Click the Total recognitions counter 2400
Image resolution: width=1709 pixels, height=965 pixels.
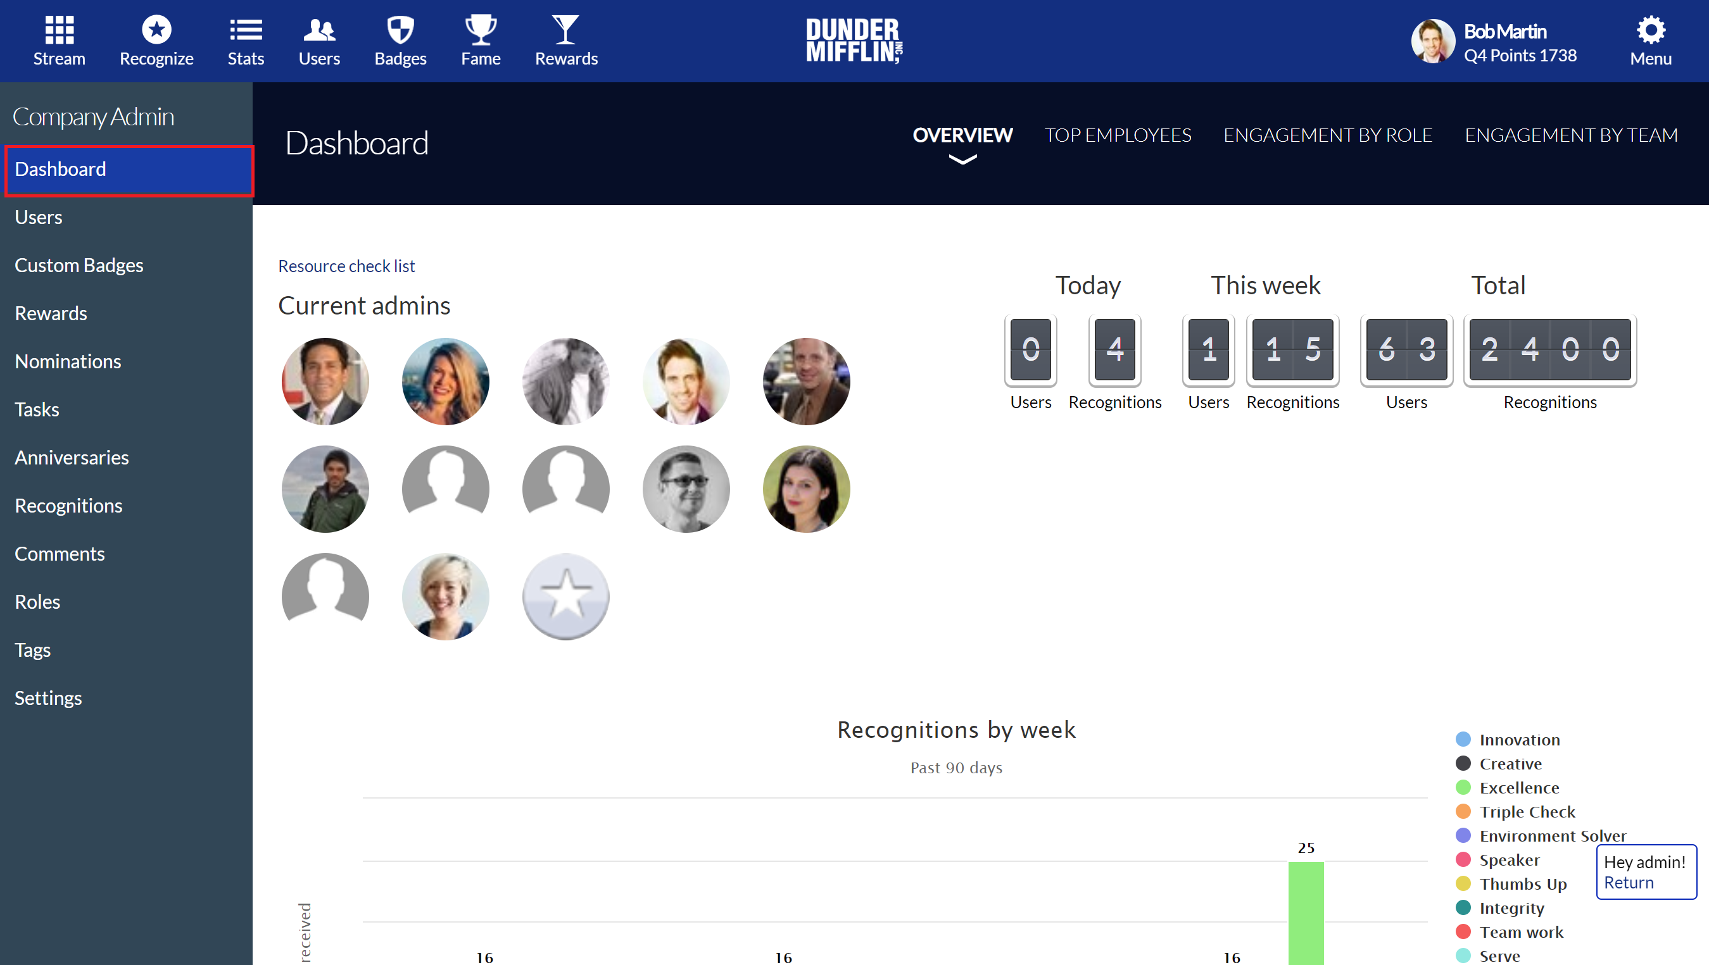coord(1550,350)
